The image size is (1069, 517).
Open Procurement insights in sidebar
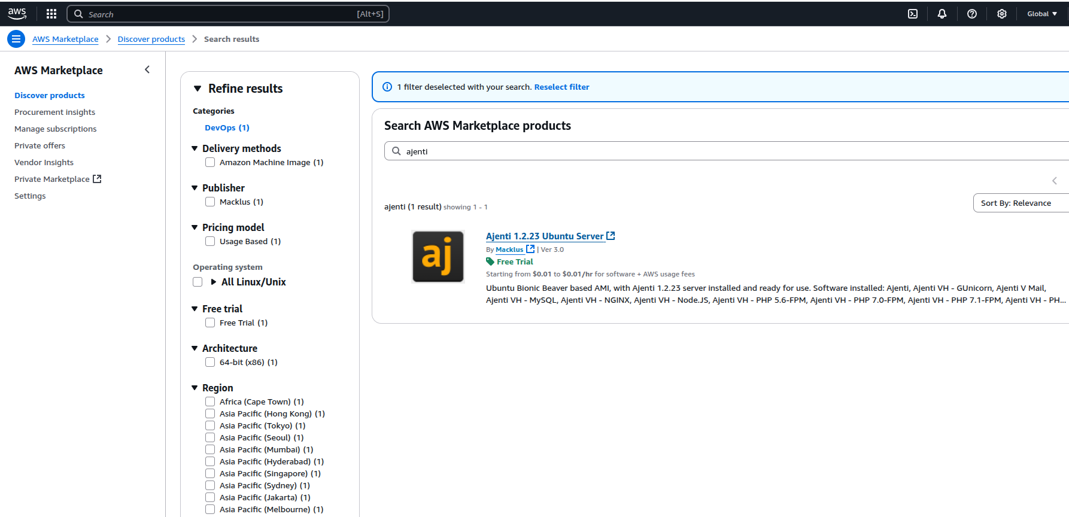55,112
